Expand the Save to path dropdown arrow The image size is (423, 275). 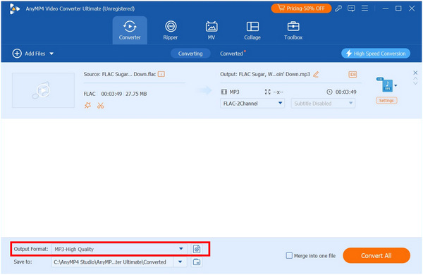[180, 262]
